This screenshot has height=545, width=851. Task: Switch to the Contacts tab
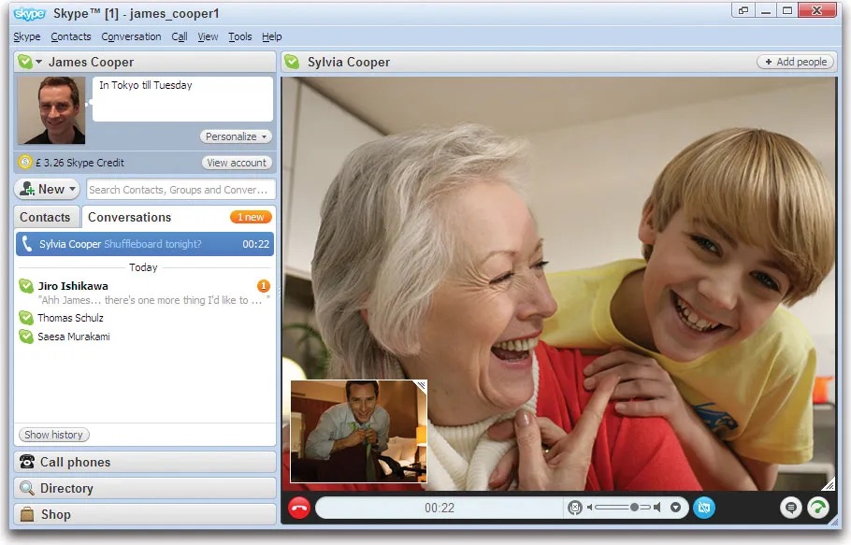pos(45,217)
